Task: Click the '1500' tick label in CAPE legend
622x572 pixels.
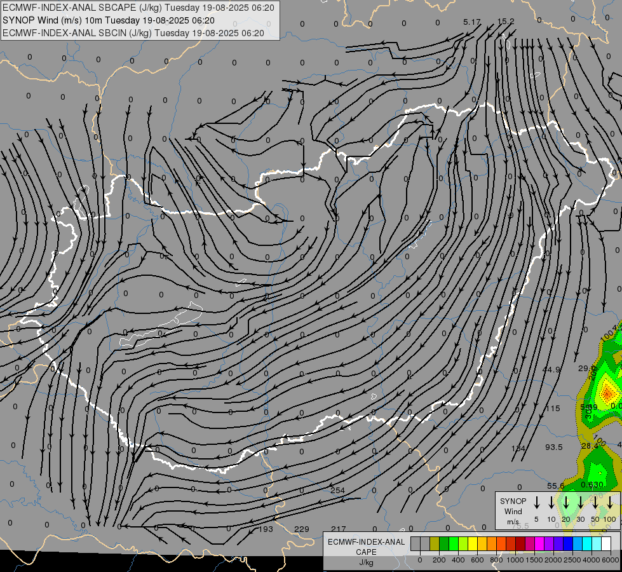Action: coord(534,560)
